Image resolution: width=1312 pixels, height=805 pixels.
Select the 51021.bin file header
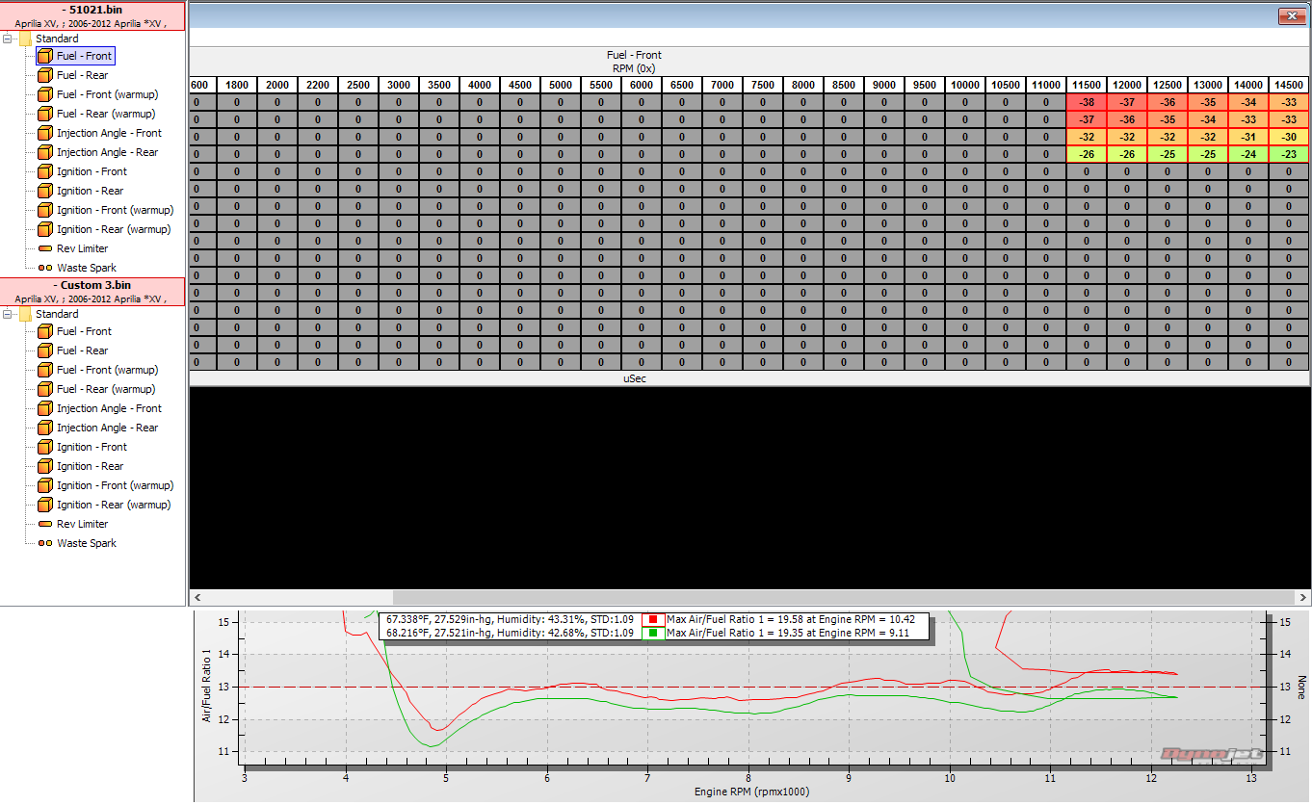[92, 15]
